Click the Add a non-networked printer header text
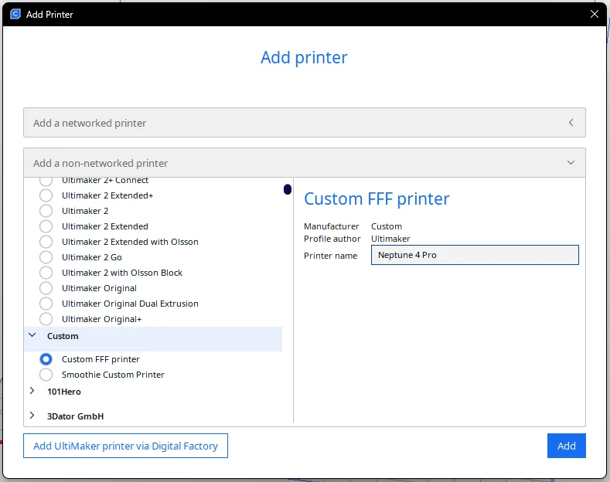The image size is (610, 482). point(101,163)
